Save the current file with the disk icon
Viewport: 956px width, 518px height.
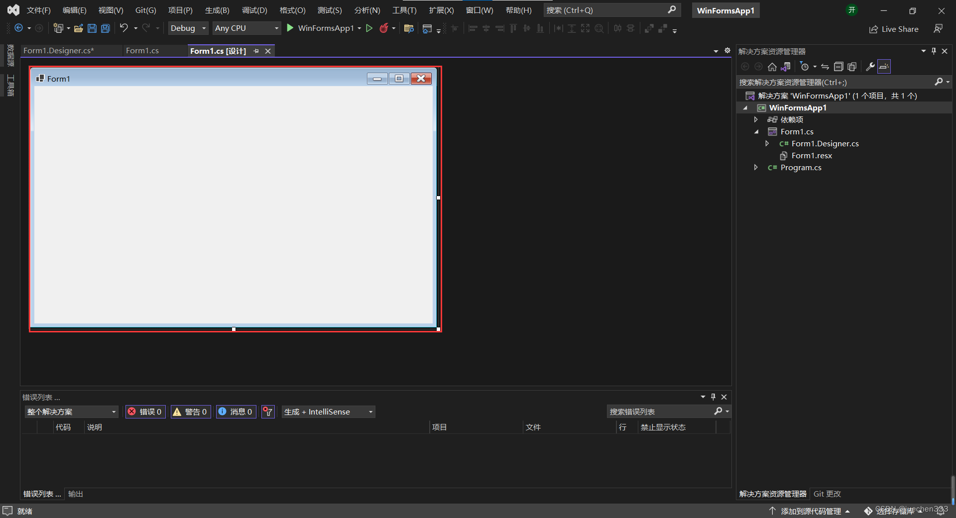92,28
